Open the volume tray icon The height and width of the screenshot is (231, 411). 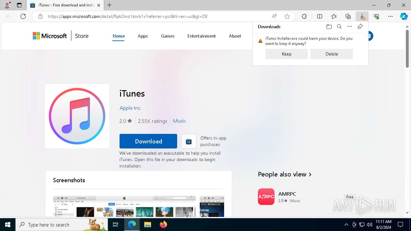point(370,225)
